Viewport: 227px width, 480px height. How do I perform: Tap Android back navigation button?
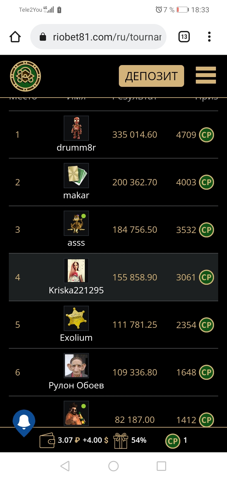coord(65,466)
